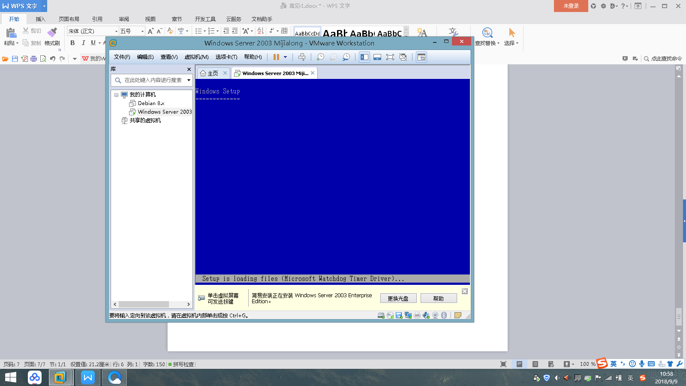Click the VM floppy drive status icon

click(x=399, y=315)
